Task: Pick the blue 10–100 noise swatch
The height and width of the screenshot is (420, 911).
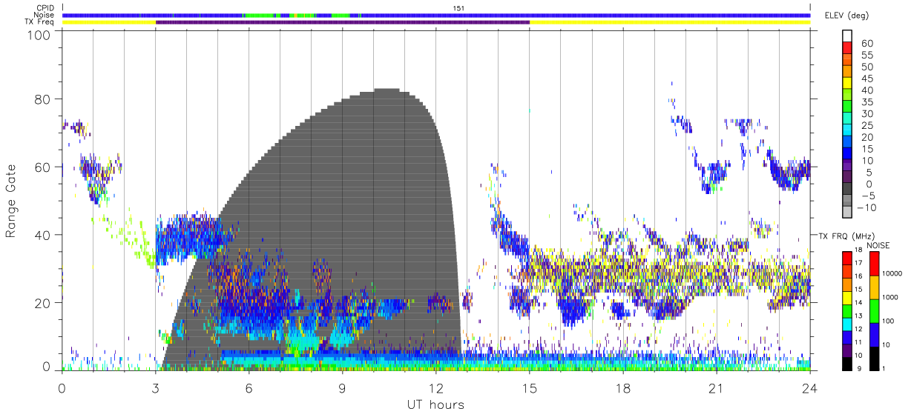Action: [x=874, y=334]
